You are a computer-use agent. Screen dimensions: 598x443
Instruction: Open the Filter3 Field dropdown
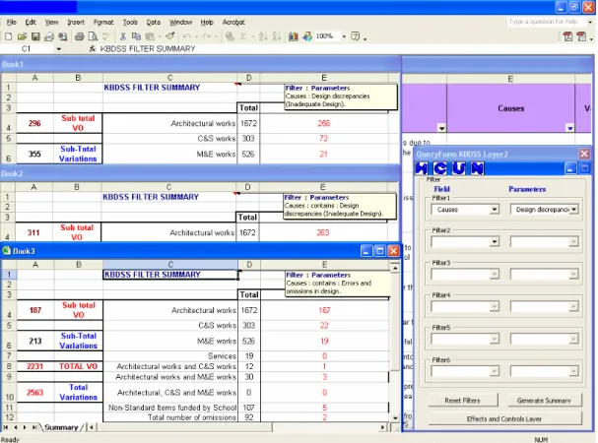coord(495,274)
